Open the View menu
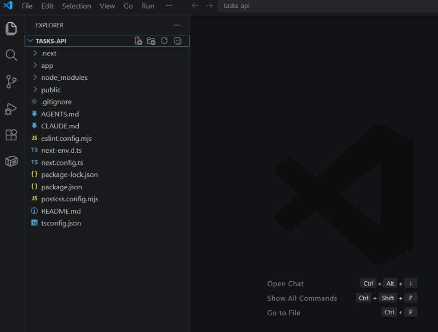The image size is (438, 332). click(x=107, y=6)
